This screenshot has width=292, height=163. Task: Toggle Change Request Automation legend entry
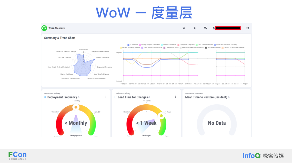click(x=149, y=45)
